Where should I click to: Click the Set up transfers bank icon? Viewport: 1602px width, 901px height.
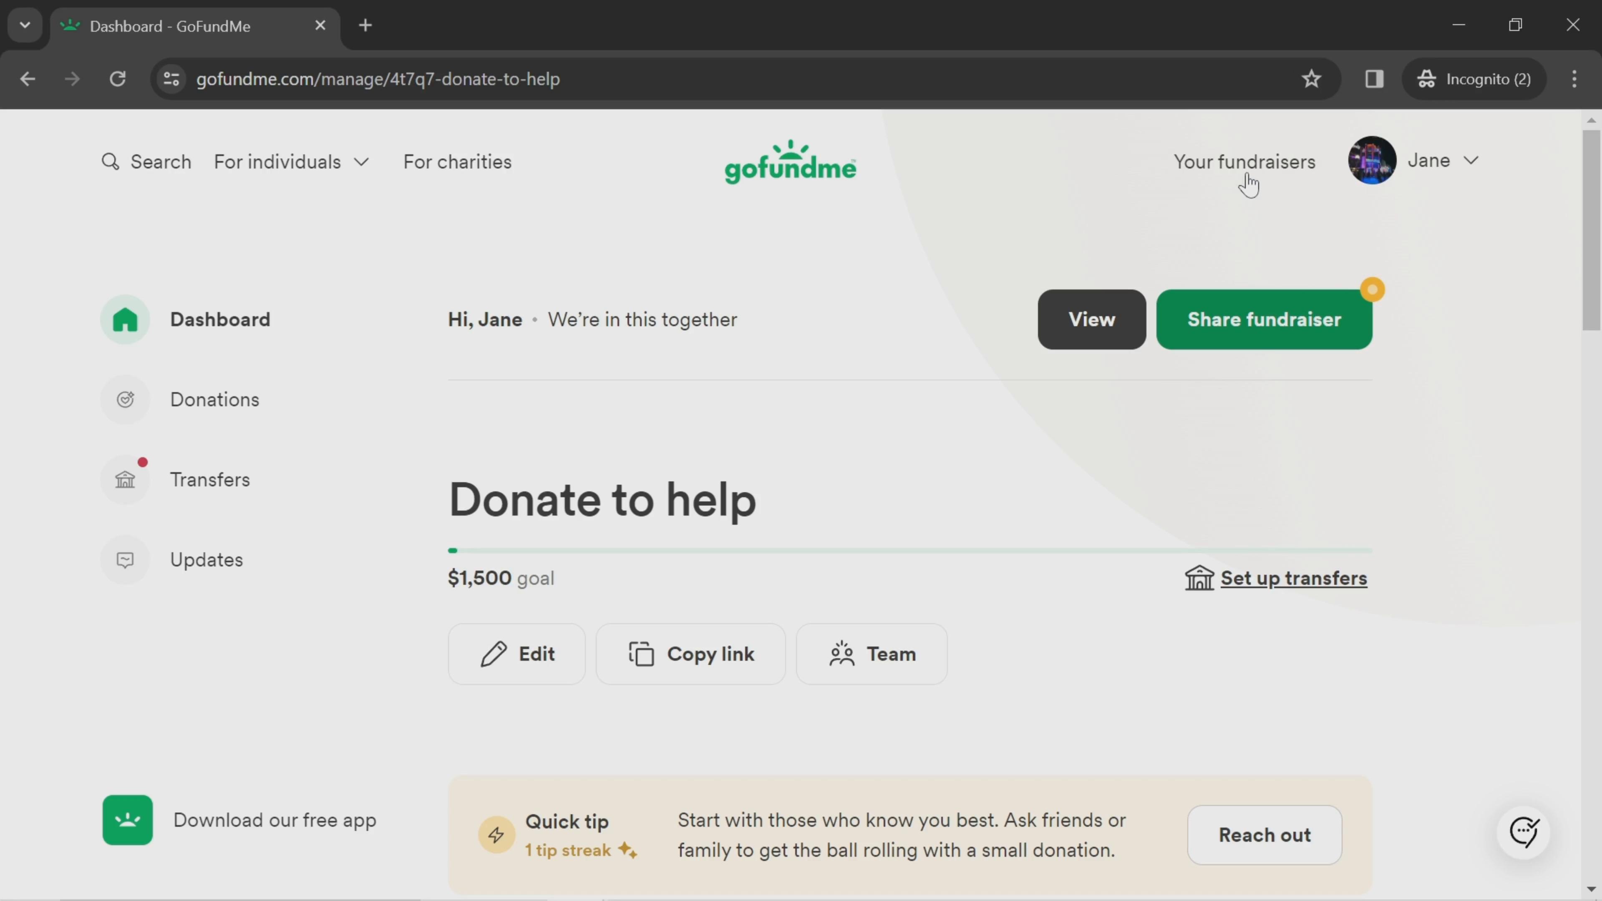click(1200, 578)
